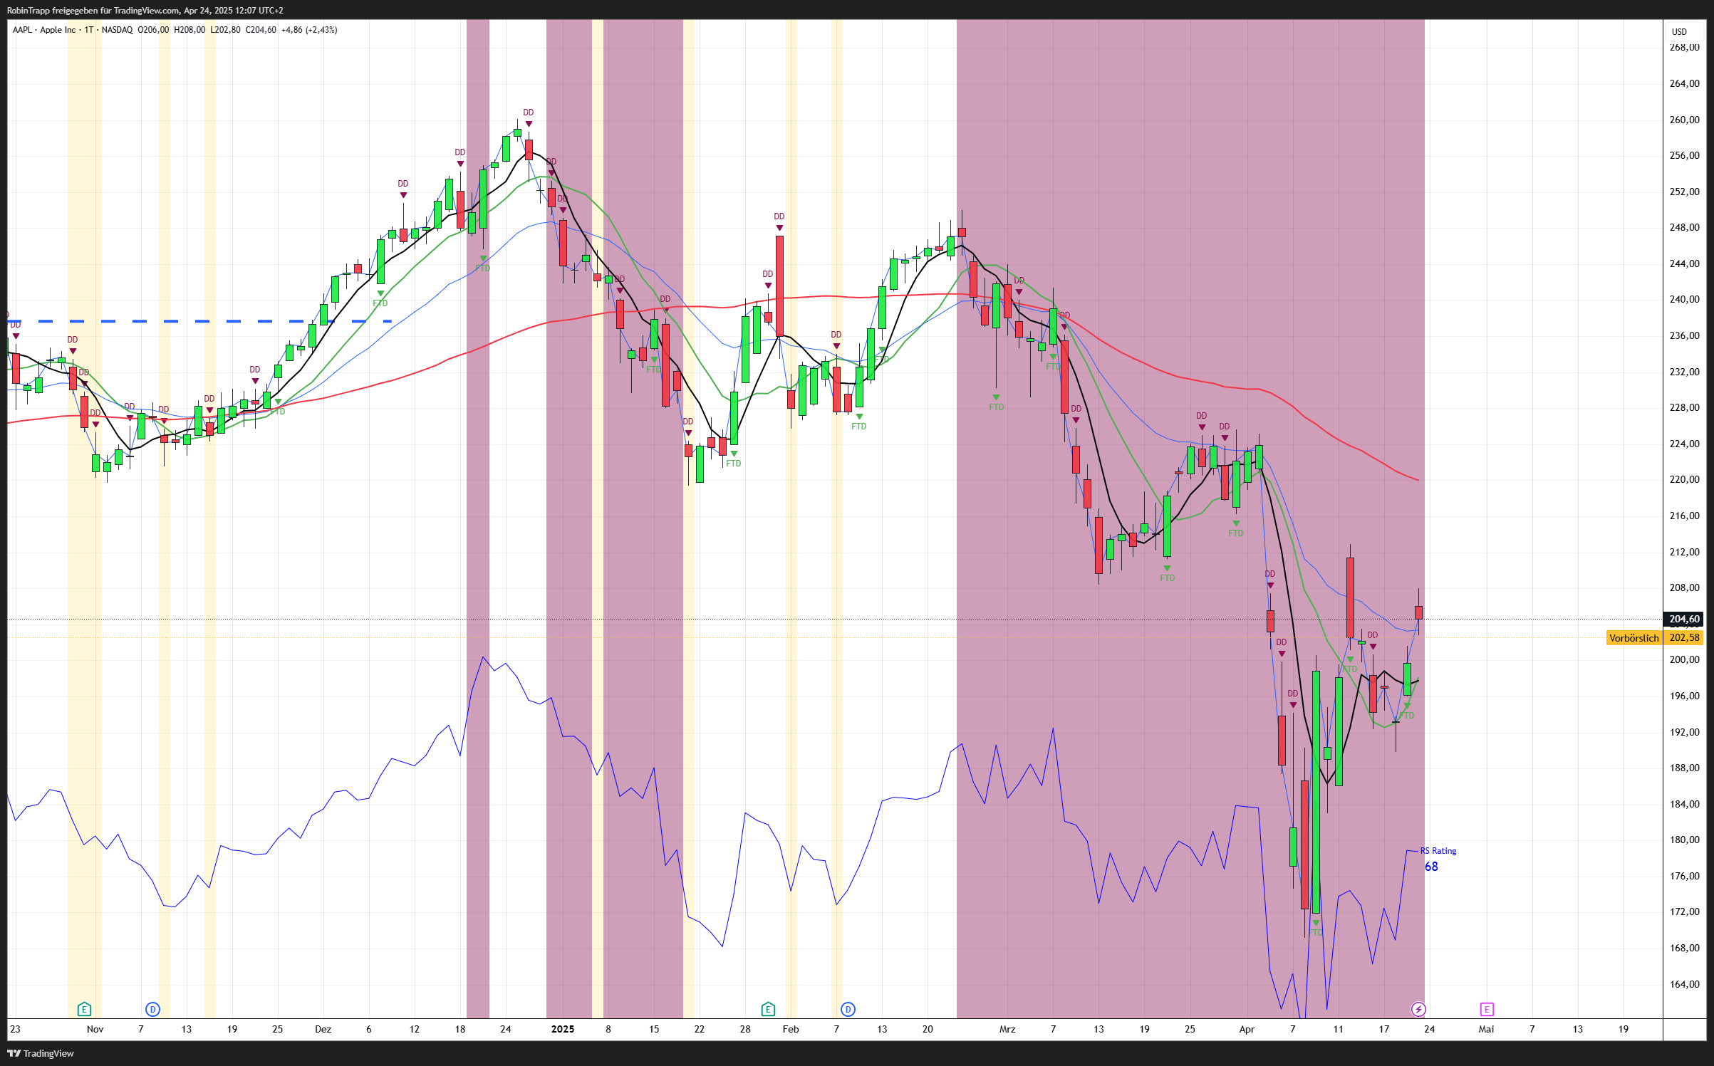1714x1066 pixels.
Task: Click the yellow Vorbörslich pre-market label
Action: (1634, 638)
